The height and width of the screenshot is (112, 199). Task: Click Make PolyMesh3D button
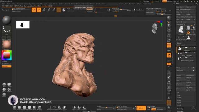coord(188,17)
